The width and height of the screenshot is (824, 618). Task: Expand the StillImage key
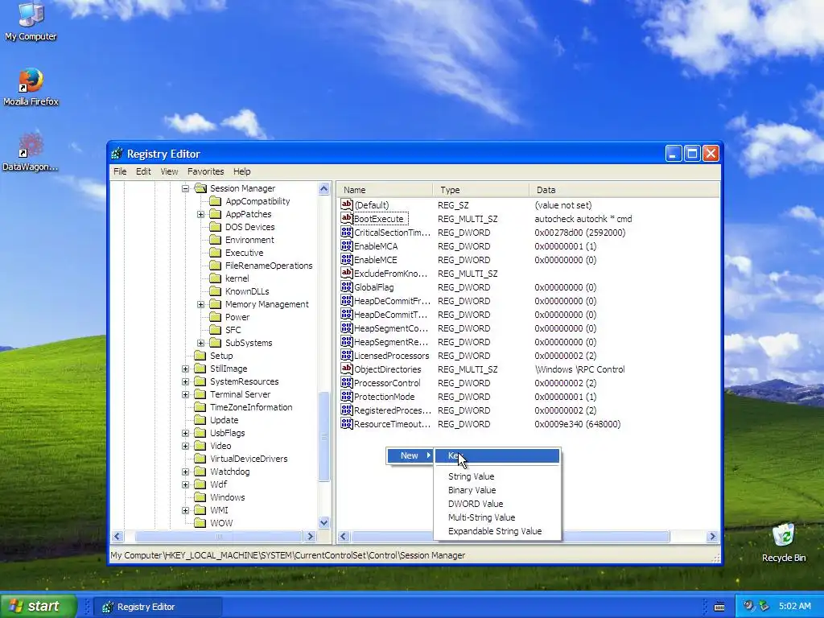pyautogui.click(x=186, y=369)
